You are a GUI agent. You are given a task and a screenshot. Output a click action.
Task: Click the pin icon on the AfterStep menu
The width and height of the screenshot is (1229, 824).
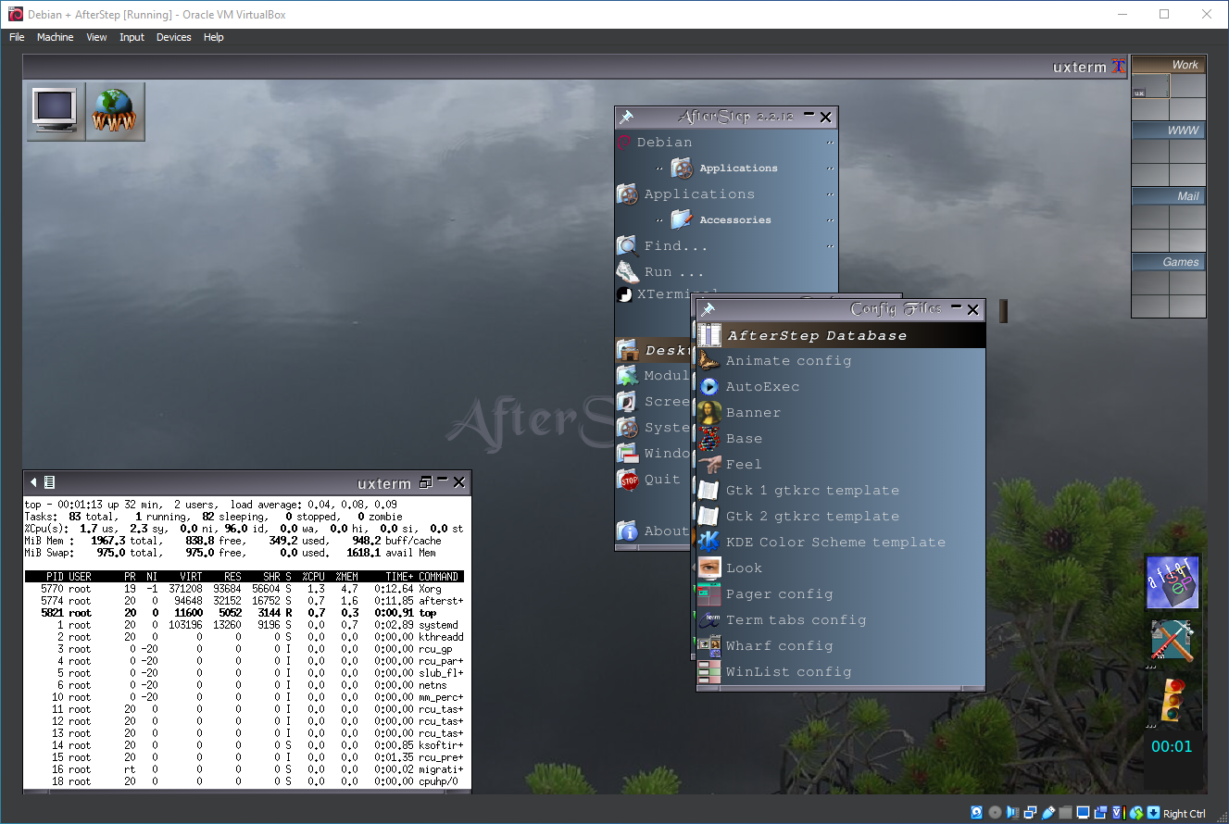pos(627,118)
